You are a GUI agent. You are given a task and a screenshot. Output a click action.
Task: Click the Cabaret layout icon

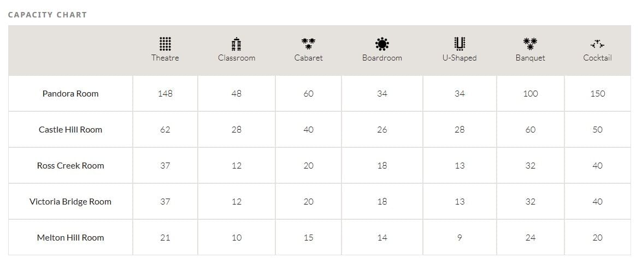click(x=308, y=44)
